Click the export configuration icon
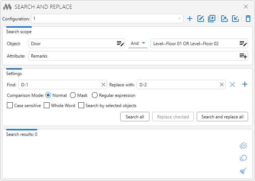 pos(224,19)
